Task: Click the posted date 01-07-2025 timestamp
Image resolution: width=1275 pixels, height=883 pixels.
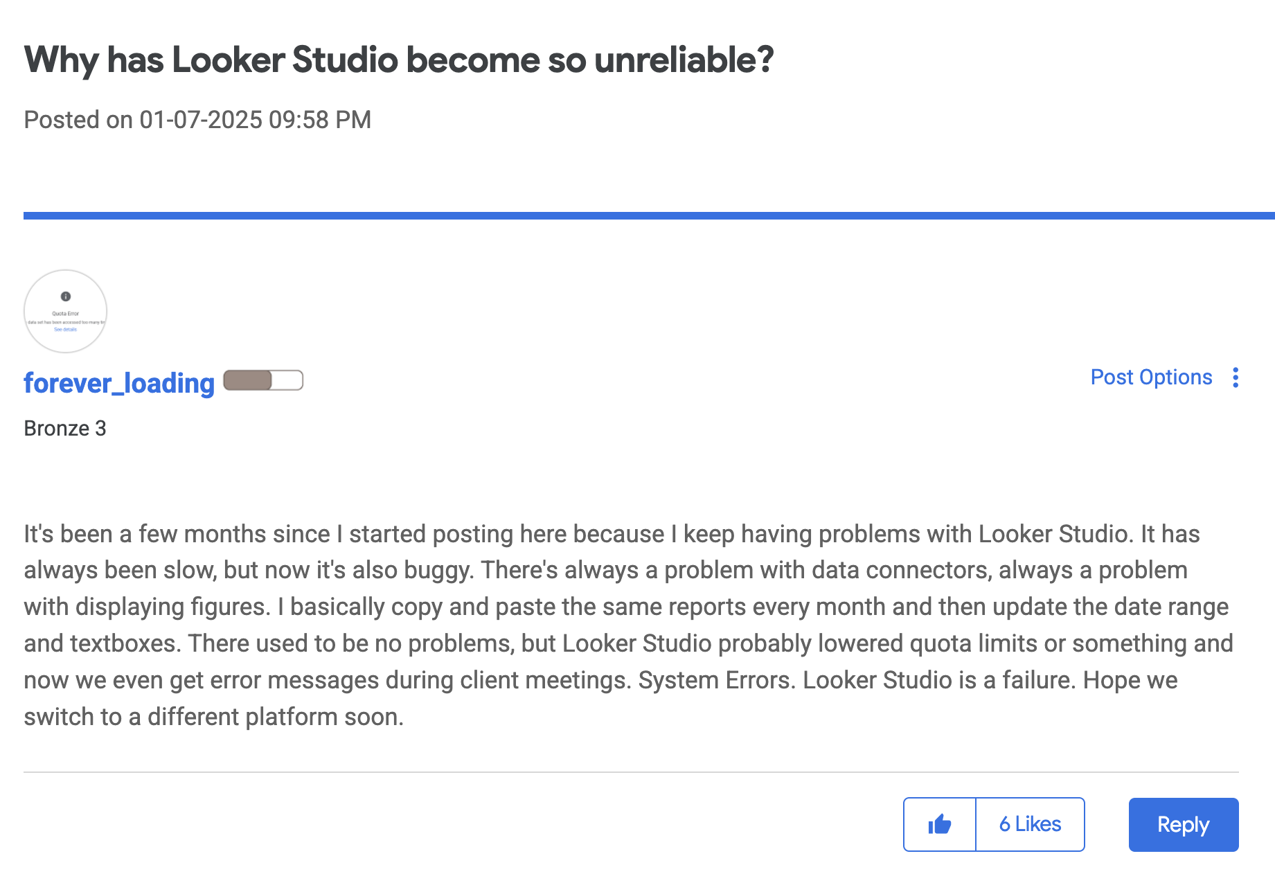Action: [198, 119]
